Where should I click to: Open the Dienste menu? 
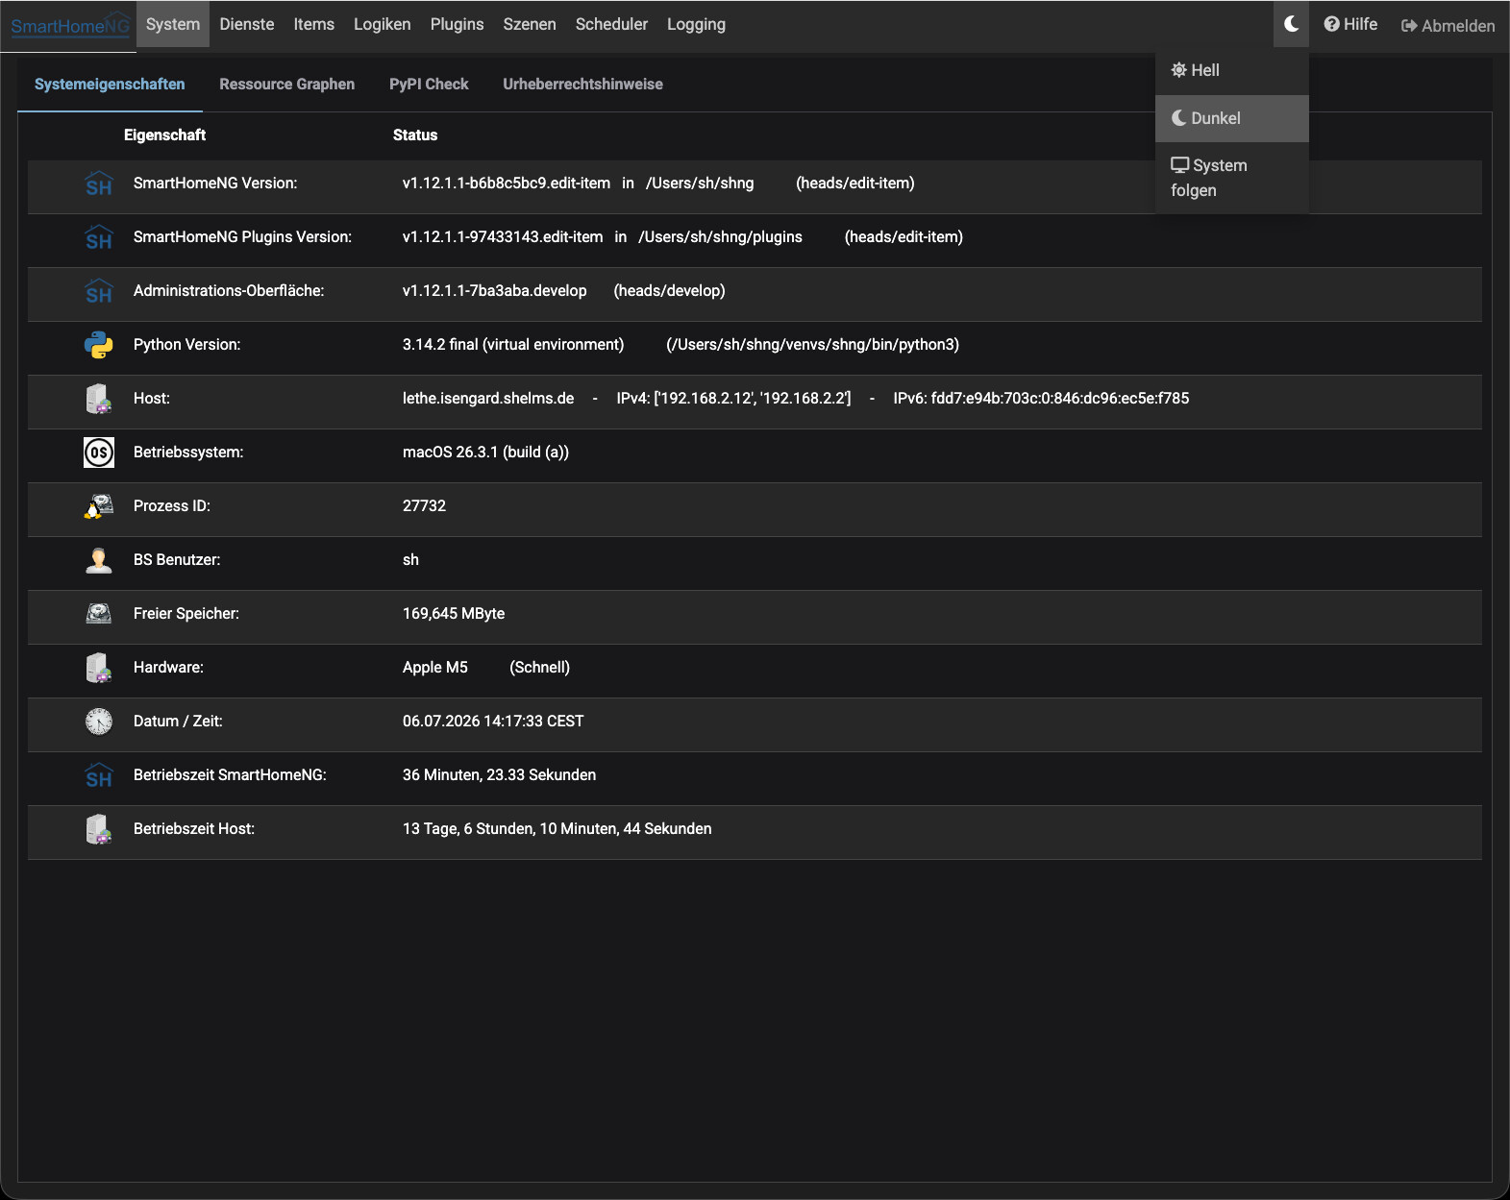(247, 25)
